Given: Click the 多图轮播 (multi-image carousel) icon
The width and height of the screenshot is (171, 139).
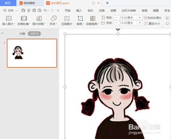Looking at the screenshot, I should tap(24, 18).
